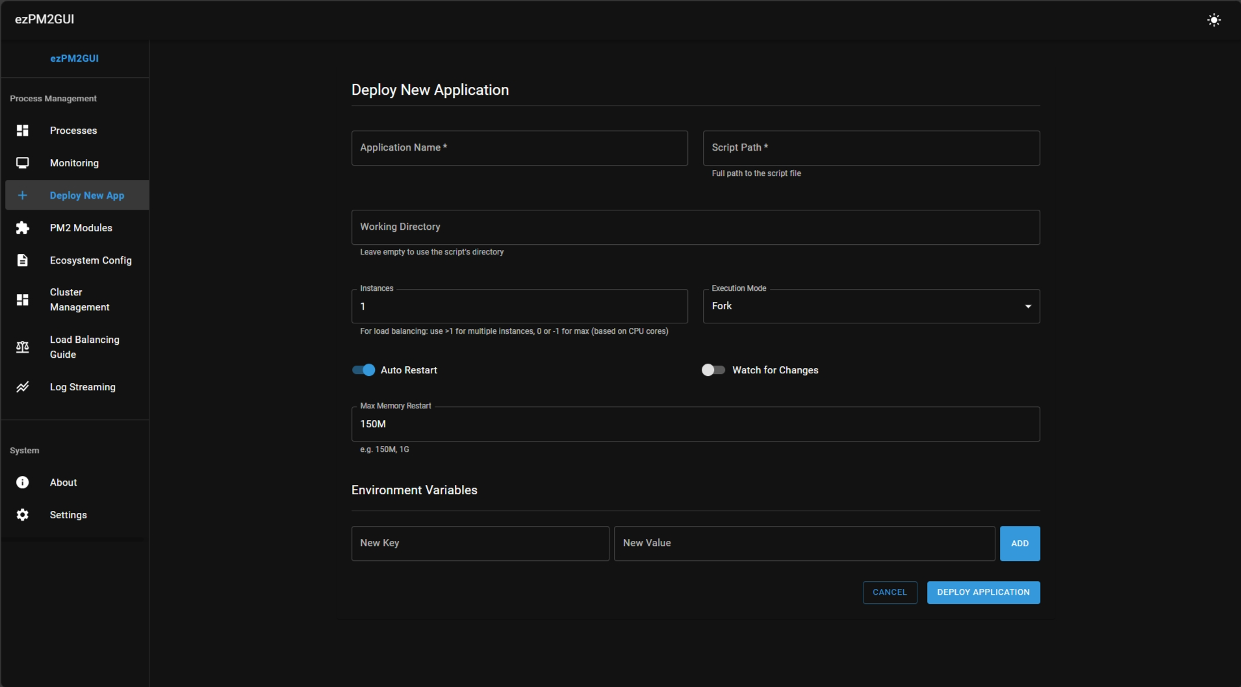
Task: Click the Monitoring screen icon
Action: point(23,163)
